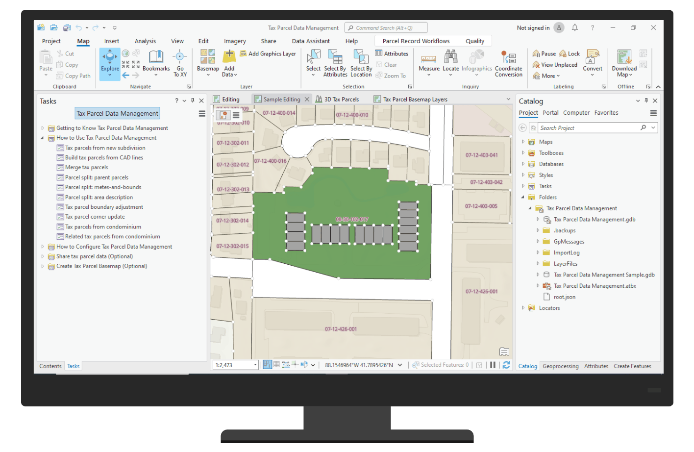The width and height of the screenshot is (694, 452).
Task: Click the Go To XY tool
Action: (180, 63)
